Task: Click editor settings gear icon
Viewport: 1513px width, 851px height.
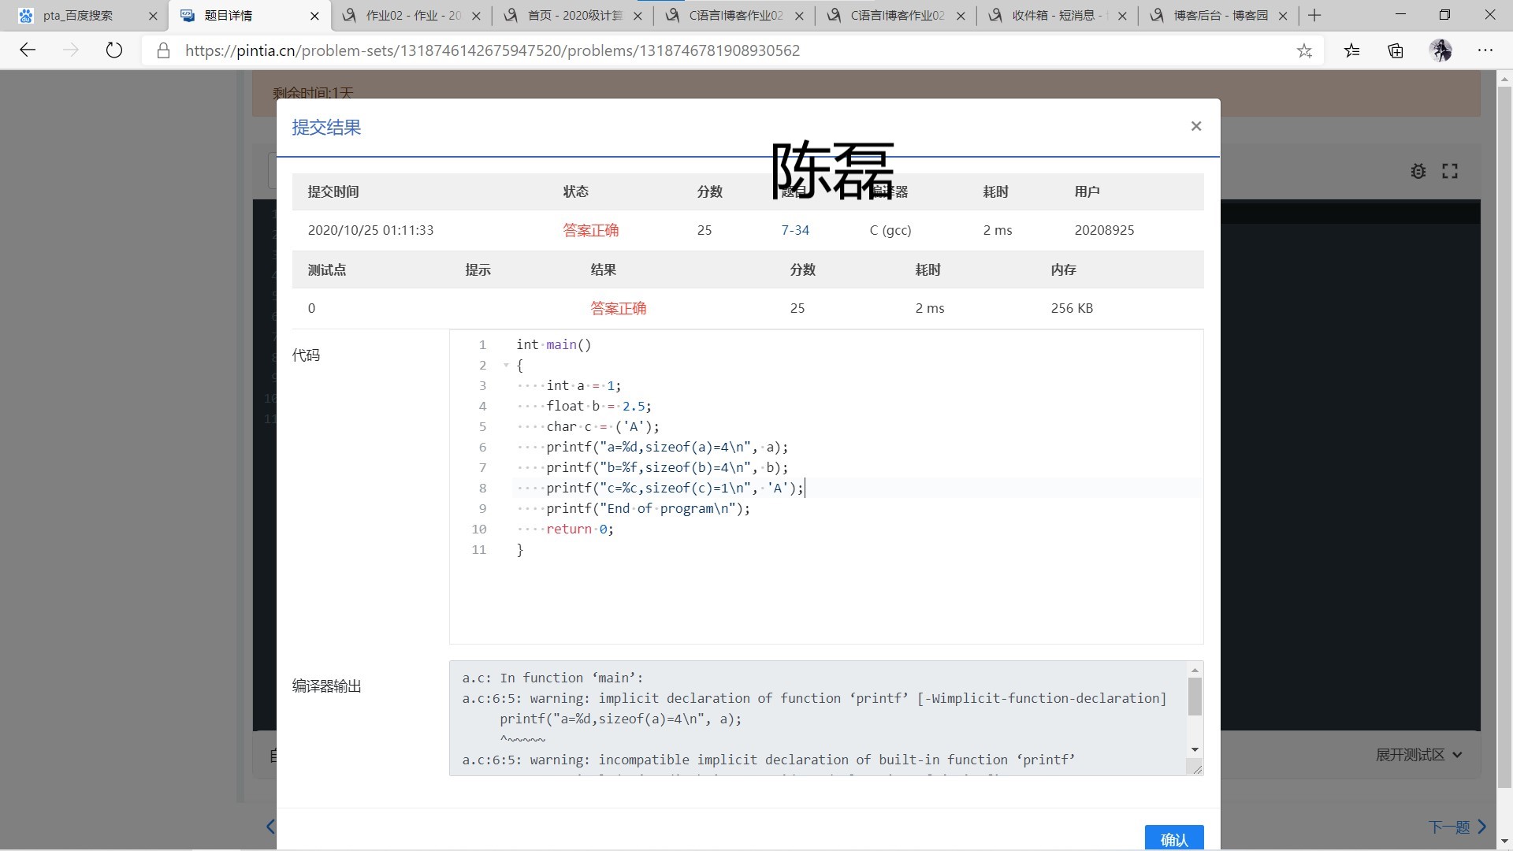Action: coord(1418,171)
